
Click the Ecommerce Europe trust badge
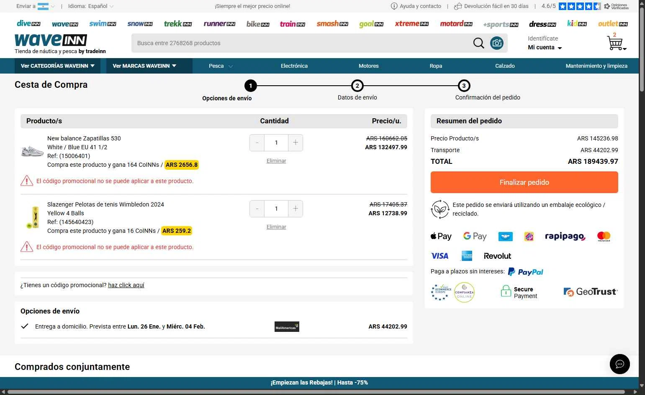[441, 292]
